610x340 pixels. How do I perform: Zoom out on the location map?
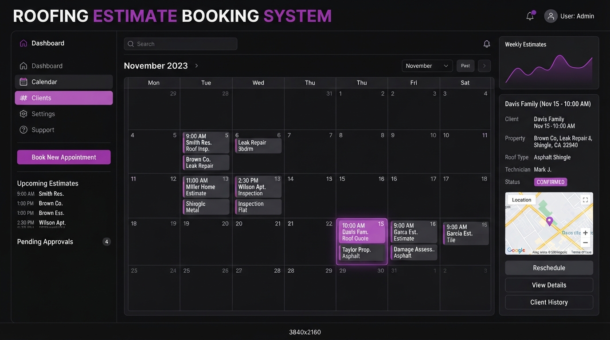click(586, 243)
